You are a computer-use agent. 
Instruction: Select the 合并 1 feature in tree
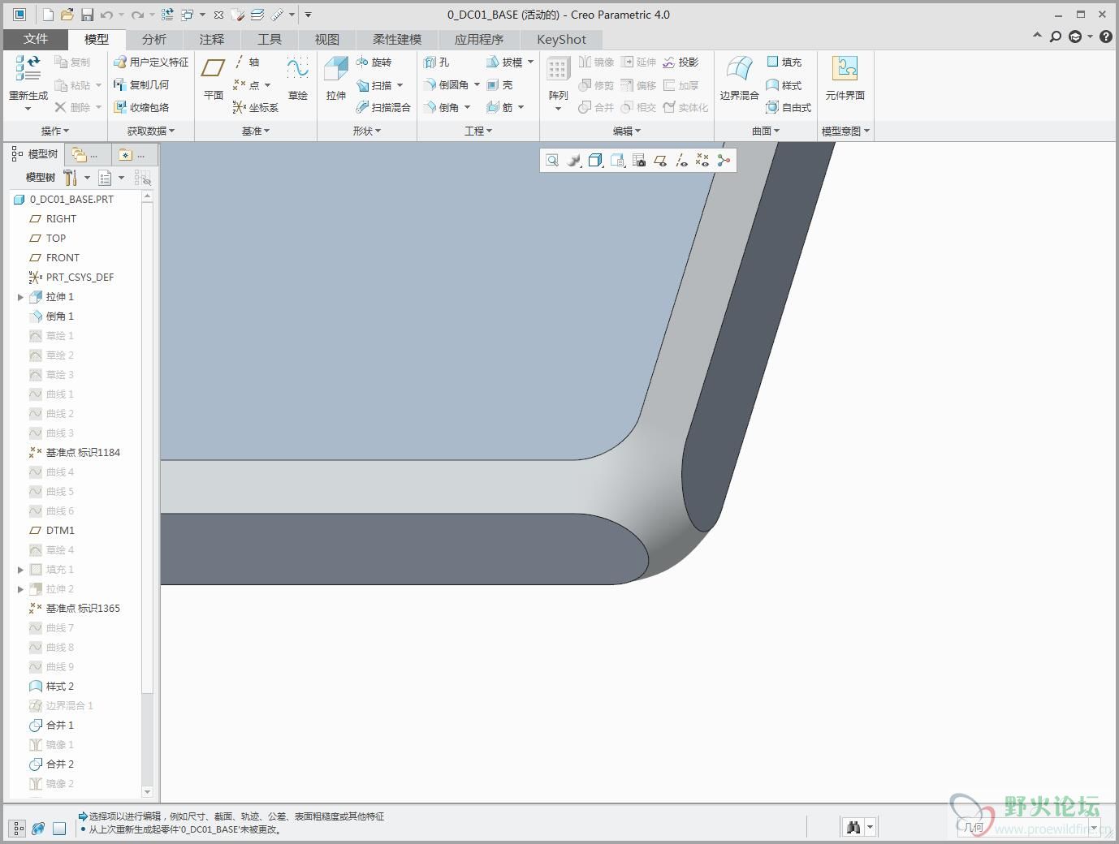(x=52, y=726)
